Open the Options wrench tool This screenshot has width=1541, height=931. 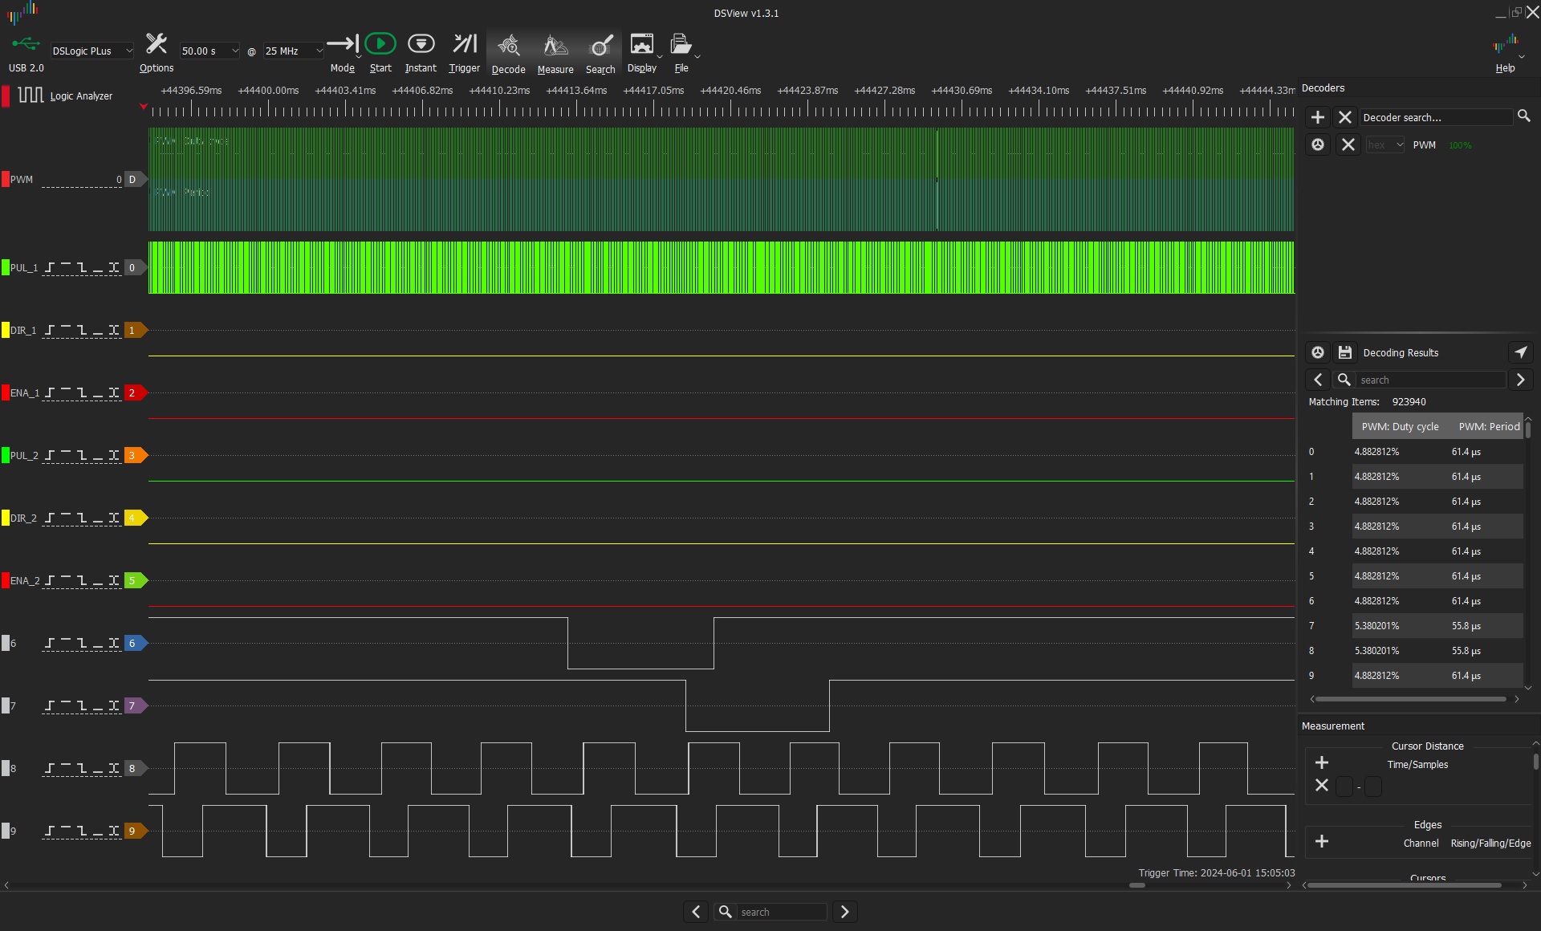click(x=156, y=44)
